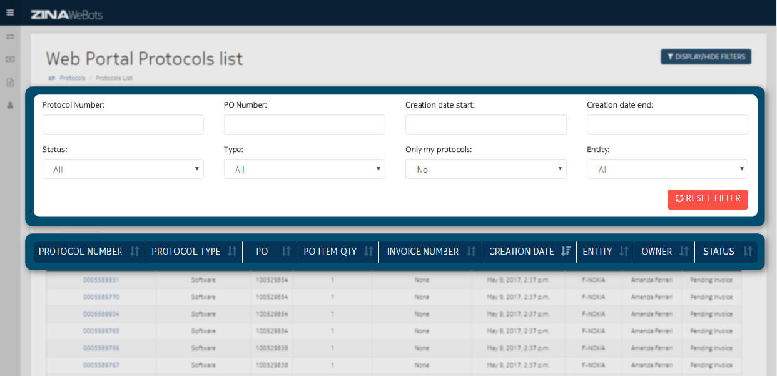777x376 pixels.
Task: Go to Protocols breadcrumb link
Action: click(72, 78)
